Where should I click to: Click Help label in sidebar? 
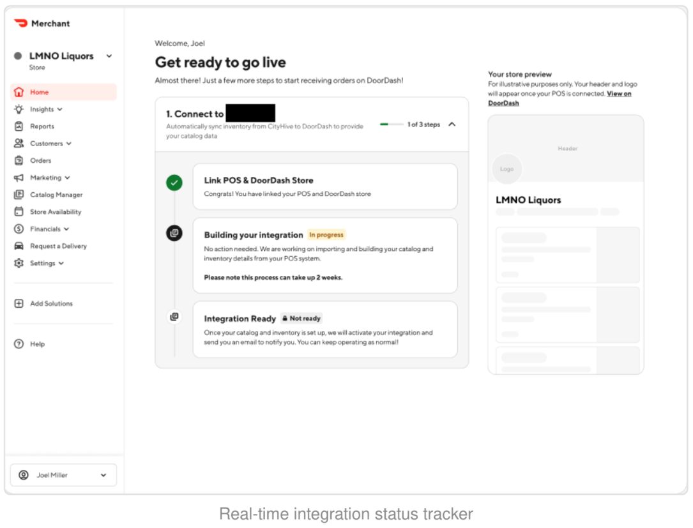point(37,343)
